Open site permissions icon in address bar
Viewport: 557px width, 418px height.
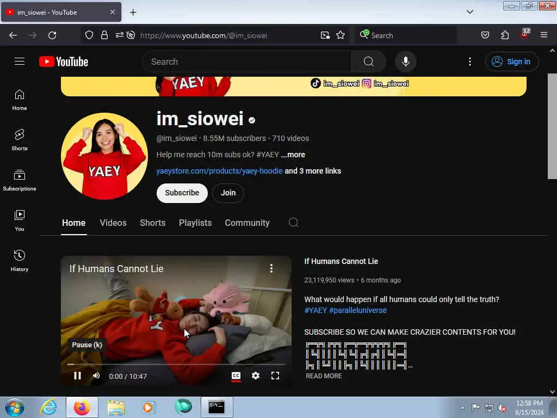point(119,35)
